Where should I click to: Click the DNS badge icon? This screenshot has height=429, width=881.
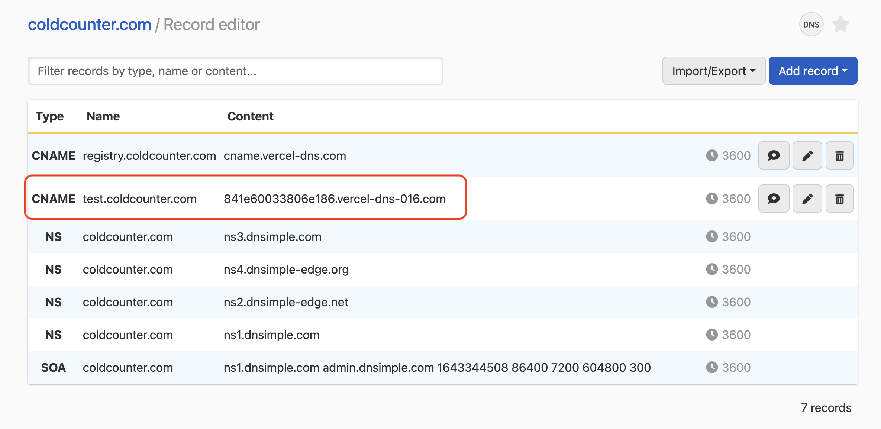[811, 25]
